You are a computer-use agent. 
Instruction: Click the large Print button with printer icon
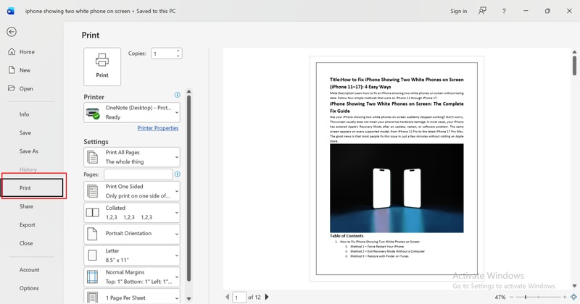click(x=102, y=67)
